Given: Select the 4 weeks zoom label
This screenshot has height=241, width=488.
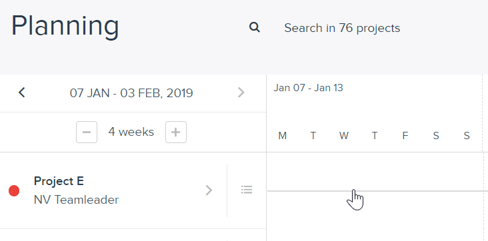Looking at the screenshot, I should click(x=131, y=132).
